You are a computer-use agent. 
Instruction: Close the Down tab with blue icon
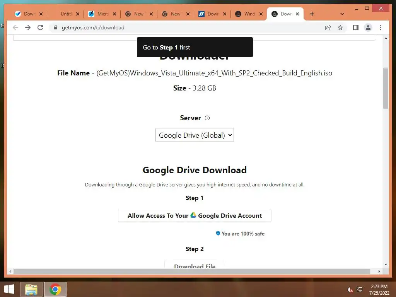pos(225,14)
